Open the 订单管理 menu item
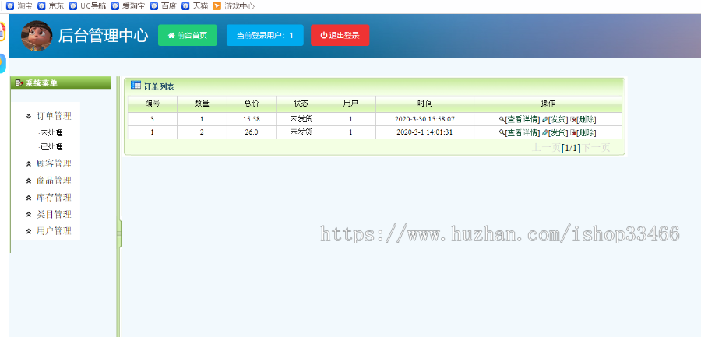This screenshot has width=701, height=337. tap(54, 116)
